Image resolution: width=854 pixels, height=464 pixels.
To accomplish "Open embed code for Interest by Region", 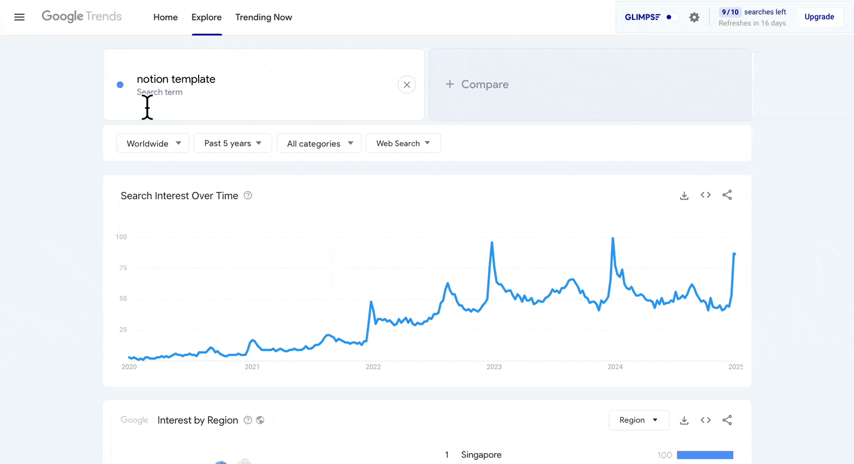I will (x=705, y=420).
